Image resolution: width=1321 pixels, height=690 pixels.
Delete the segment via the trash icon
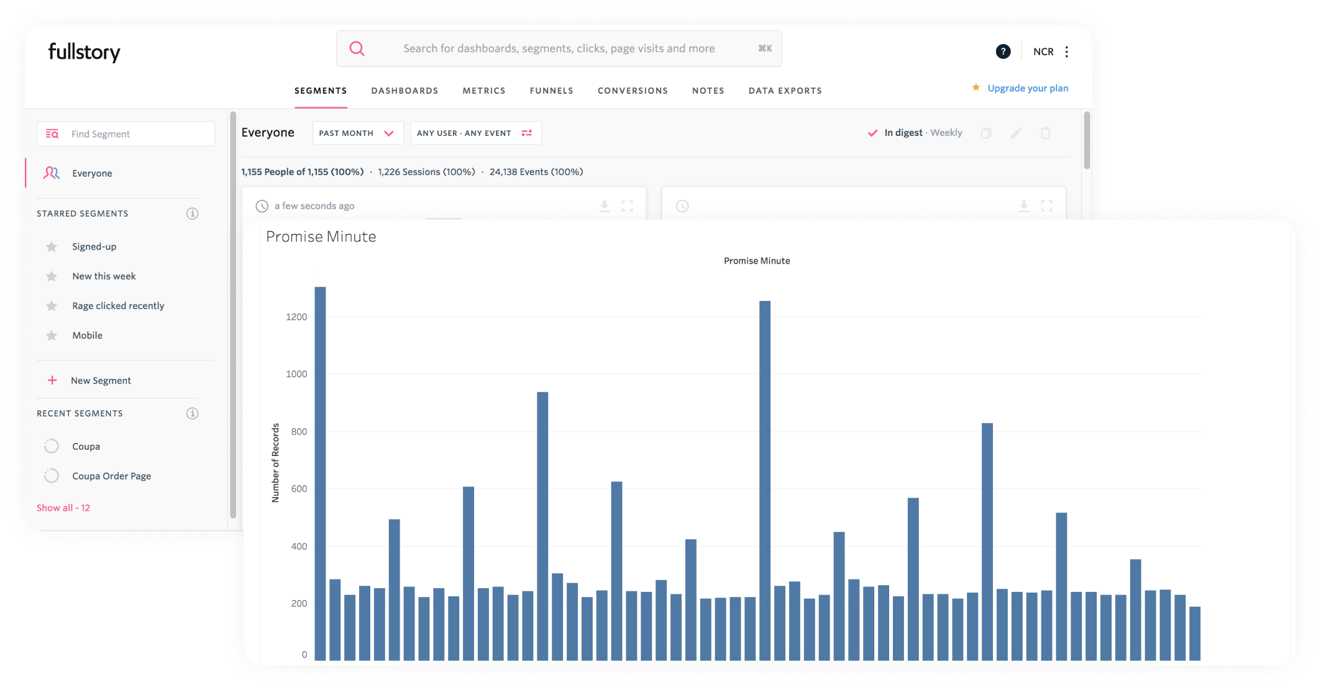(1046, 133)
